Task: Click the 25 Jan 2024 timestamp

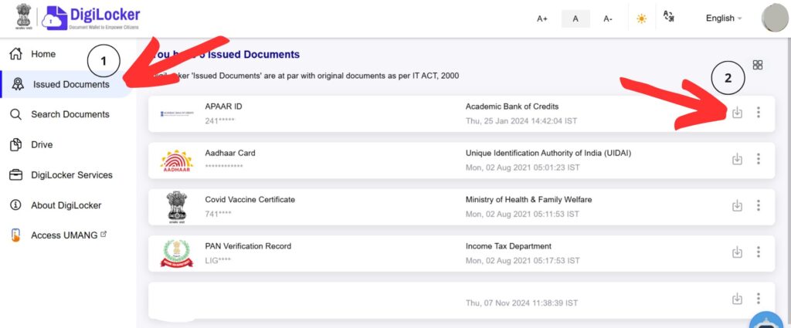Action: (521, 121)
